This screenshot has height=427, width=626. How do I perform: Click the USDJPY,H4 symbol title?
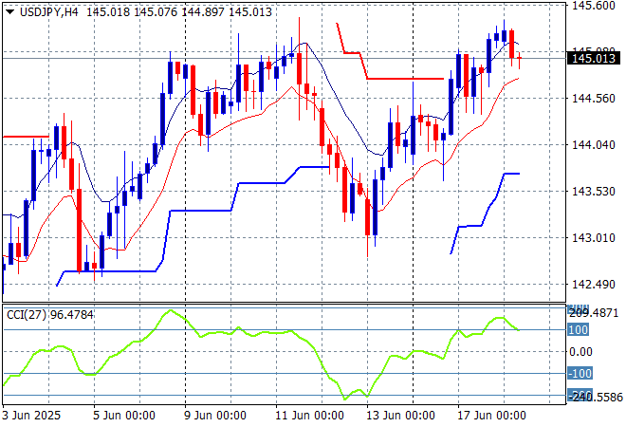[x=49, y=12]
